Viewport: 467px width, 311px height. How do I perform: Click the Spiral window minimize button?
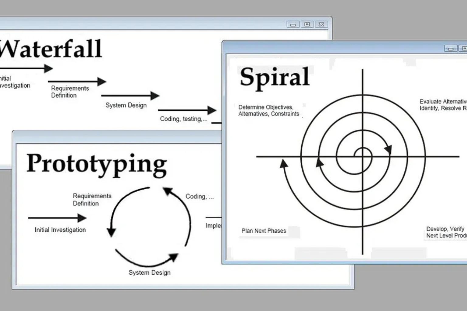[x=451, y=49]
